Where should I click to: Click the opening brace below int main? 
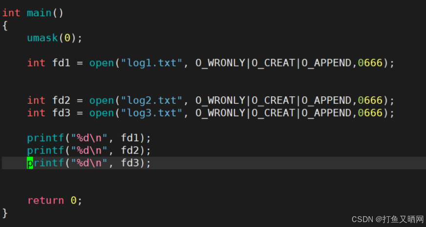point(5,26)
